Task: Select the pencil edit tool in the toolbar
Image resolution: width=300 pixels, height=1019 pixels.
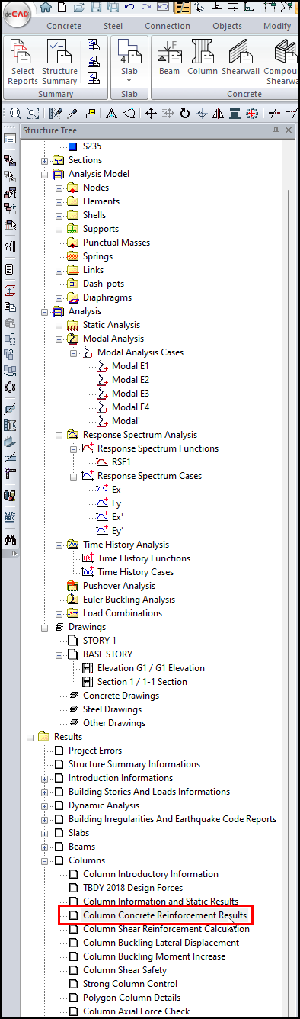Action: click(55, 113)
